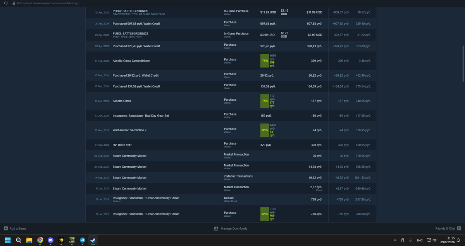Click the -909,53 руб. wallet change
This screenshot has width=465, height=246.
[x=341, y=12]
